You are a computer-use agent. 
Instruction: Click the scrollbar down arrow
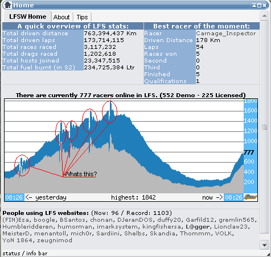[x=264, y=245]
